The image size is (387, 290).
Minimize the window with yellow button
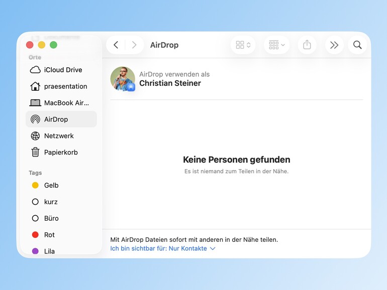(x=41, y=45)
